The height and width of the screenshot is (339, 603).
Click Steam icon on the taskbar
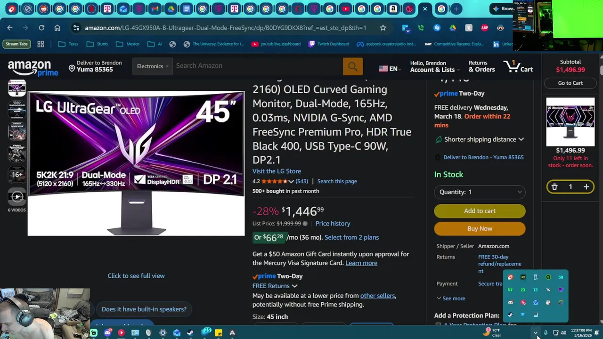(x=190, y=333)
